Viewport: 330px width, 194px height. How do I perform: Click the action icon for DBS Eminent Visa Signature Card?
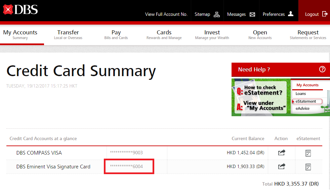(281, 166)
